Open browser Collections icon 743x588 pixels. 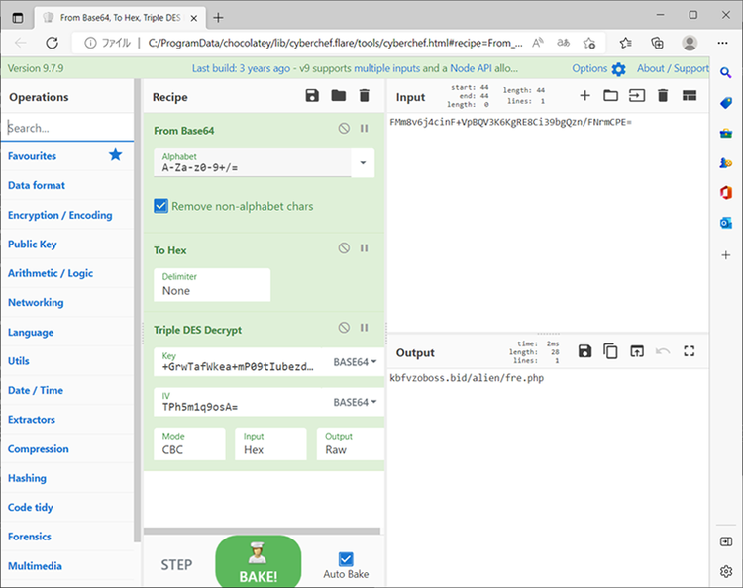(657, 43)
